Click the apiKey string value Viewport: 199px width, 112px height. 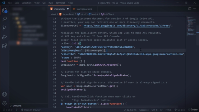pos(104,47)
